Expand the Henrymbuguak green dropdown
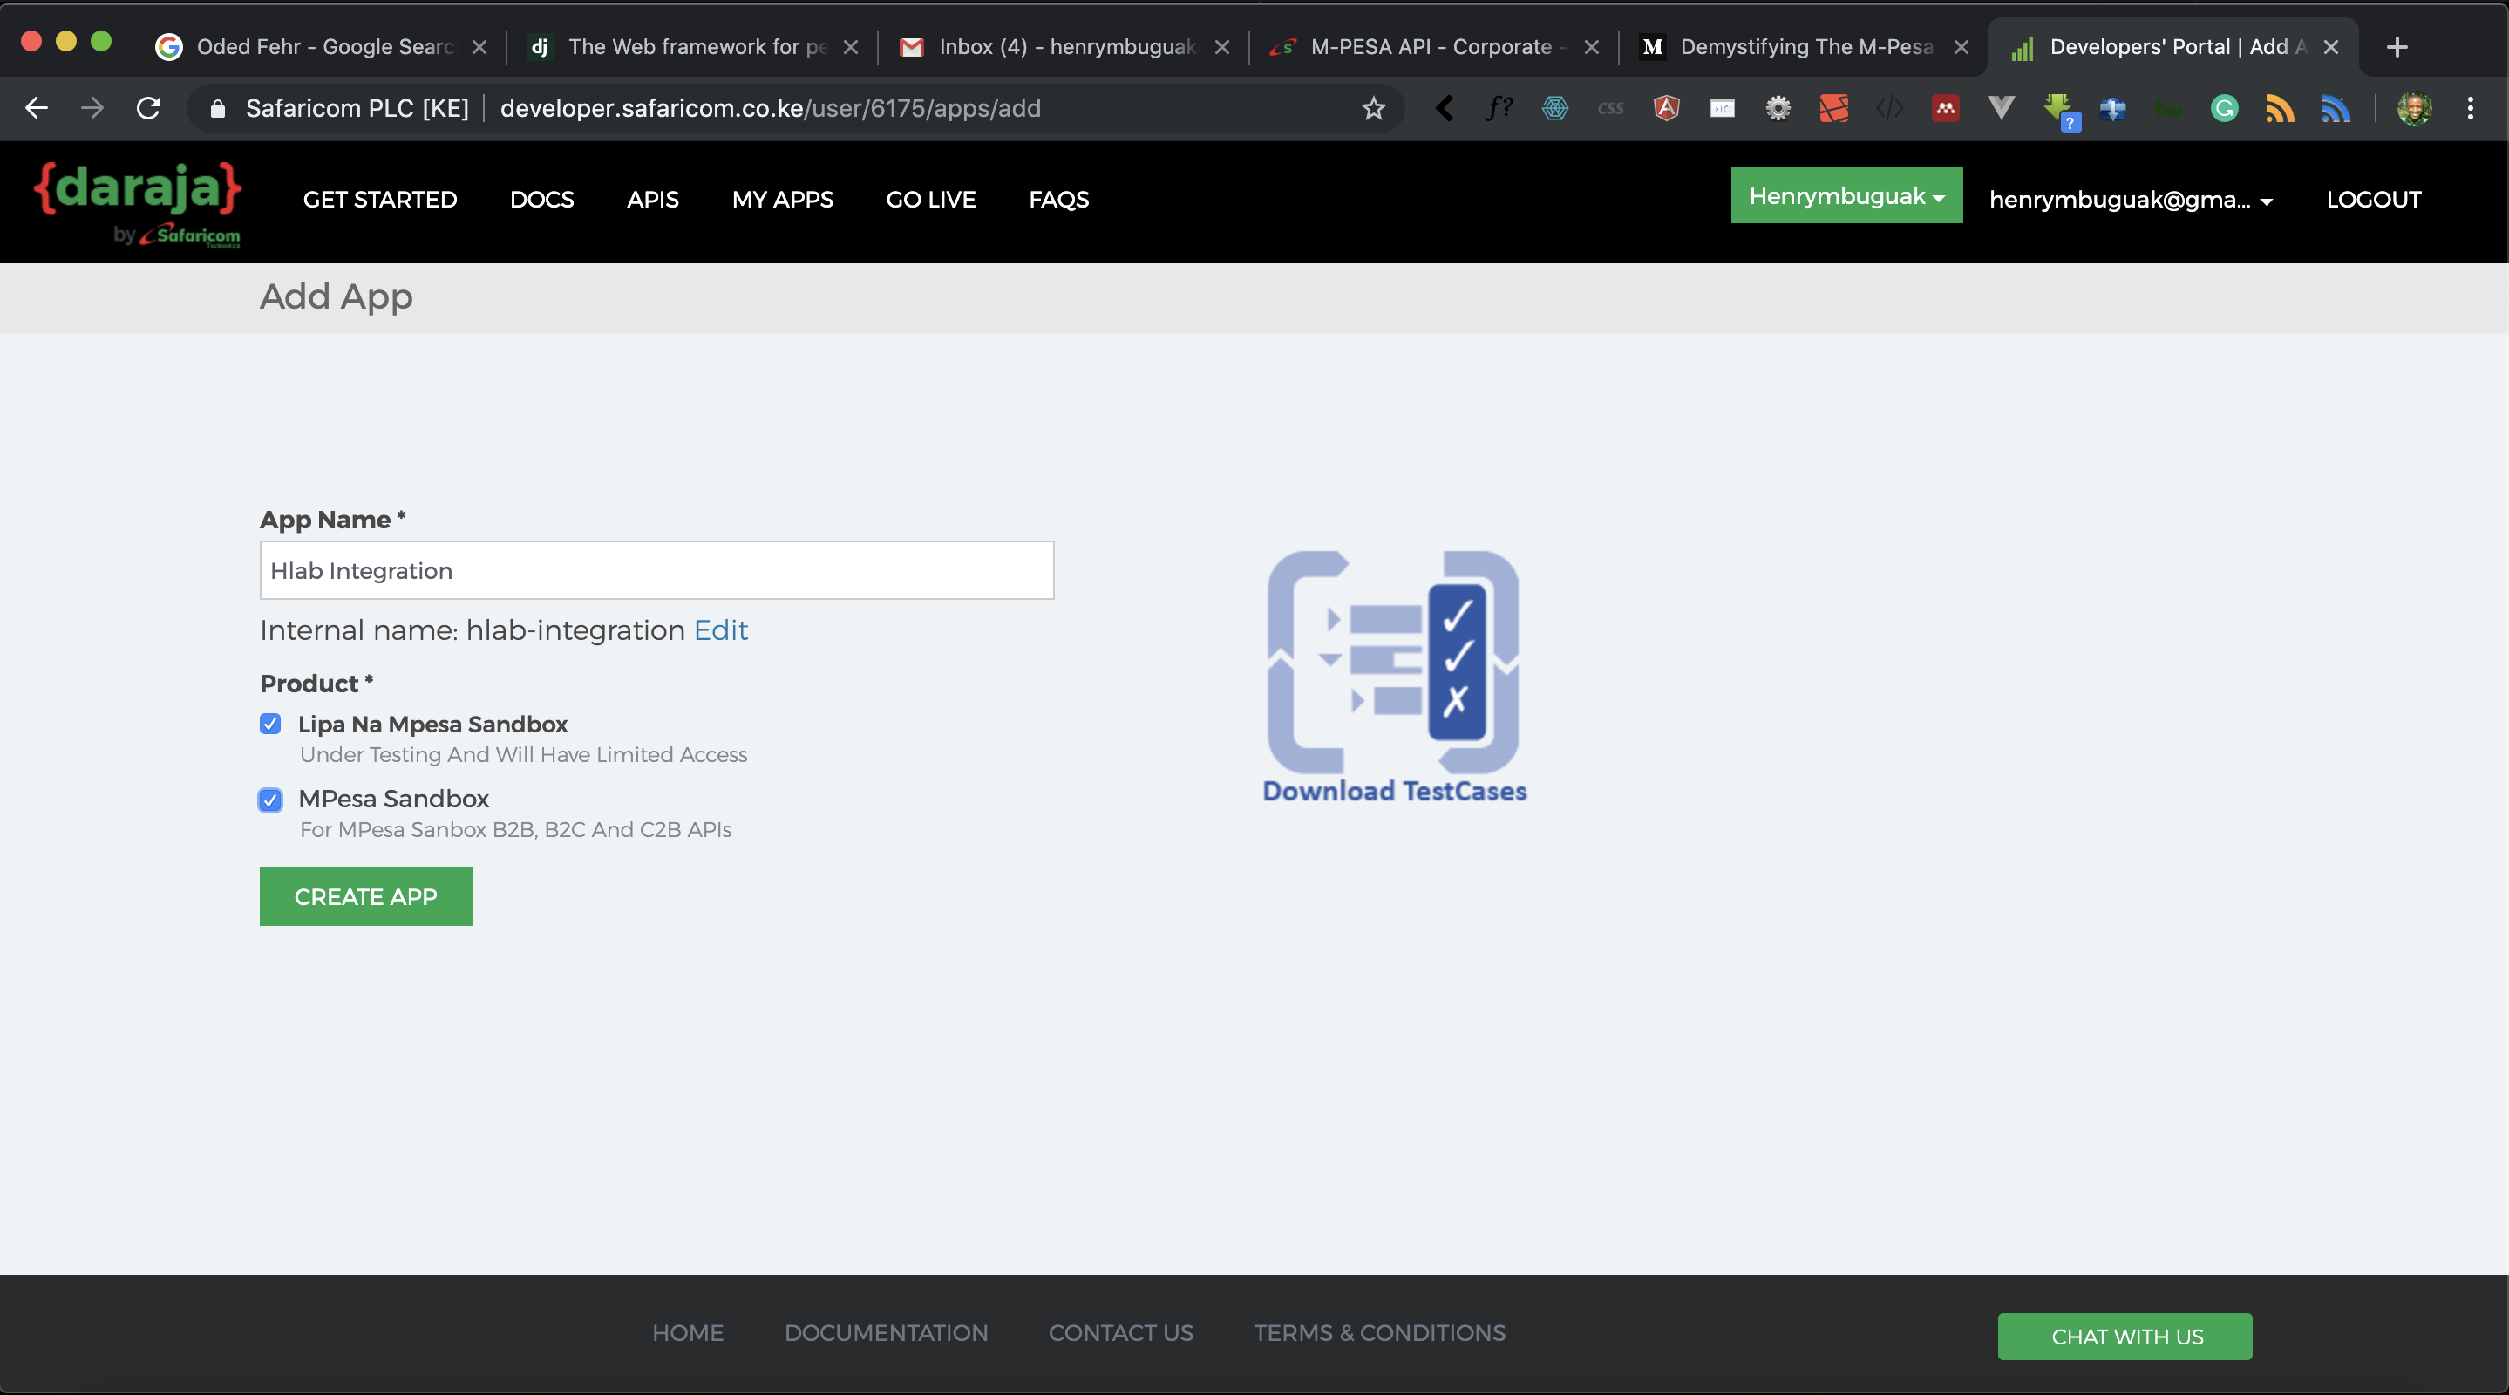2509x1395 pixels. click(x=1846, y=196)
